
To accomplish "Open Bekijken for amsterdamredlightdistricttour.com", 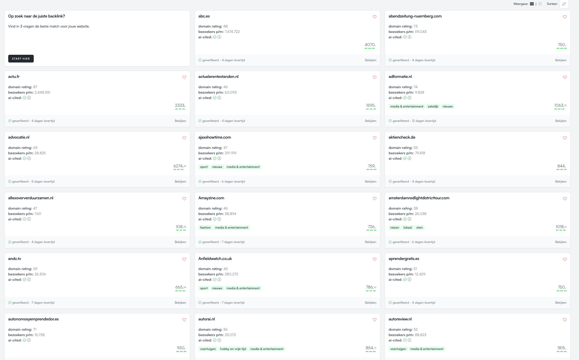I will click(560, 242).
